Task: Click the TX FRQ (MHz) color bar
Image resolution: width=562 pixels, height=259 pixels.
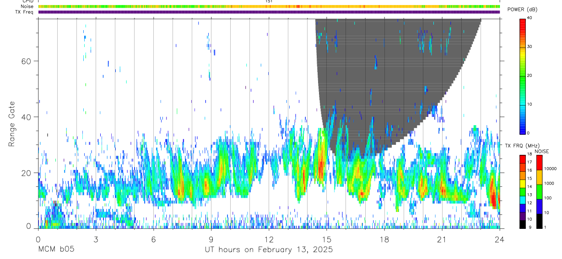Action: [x=523, y=191]
